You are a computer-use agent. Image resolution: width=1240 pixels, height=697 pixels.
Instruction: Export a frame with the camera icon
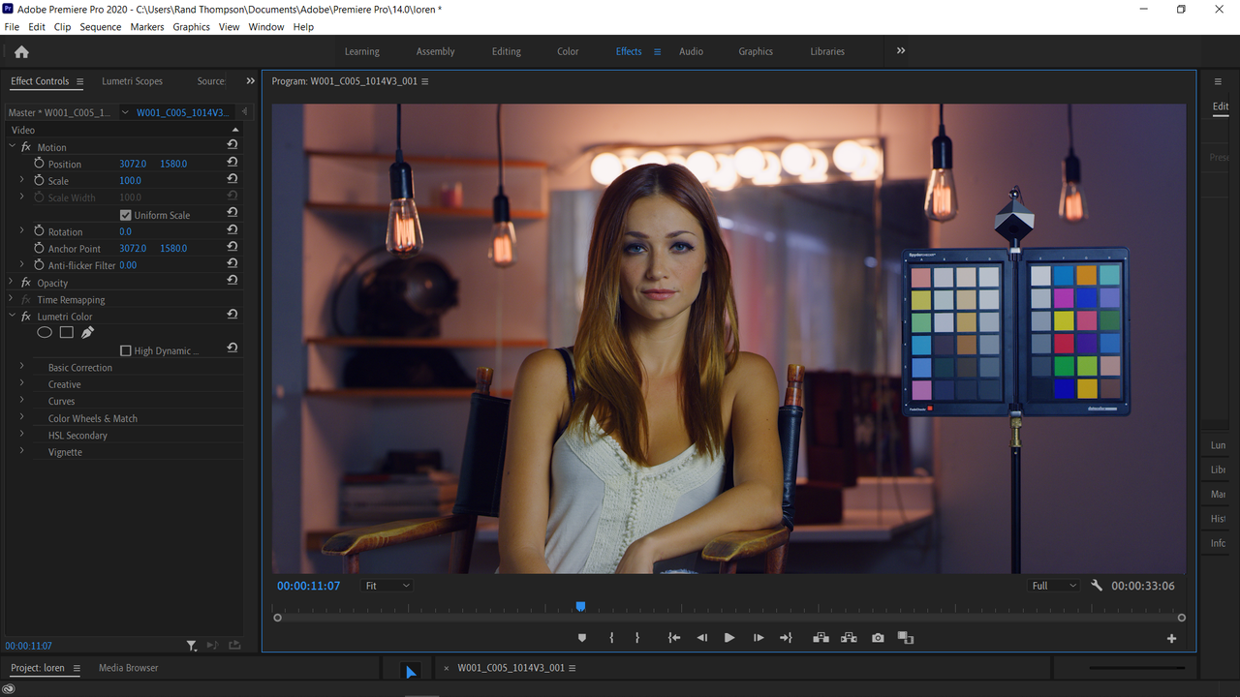pos(878,638)
